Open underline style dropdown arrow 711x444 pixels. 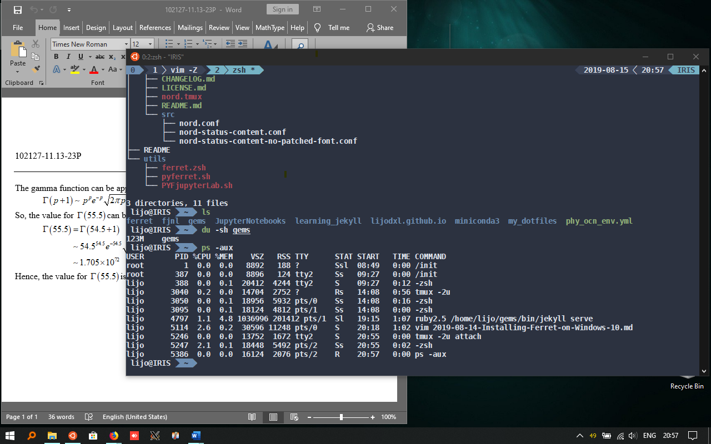point(89,57)
